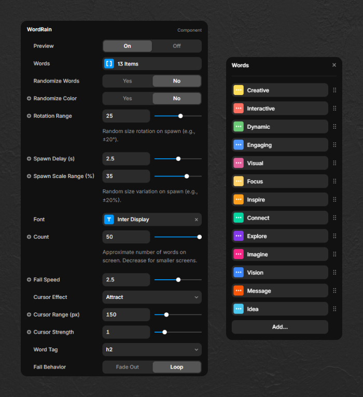The width and height of the screenshot is (363, 397).
Task: Open the Cursor Effect dropdown
Action: pos(152,297)
